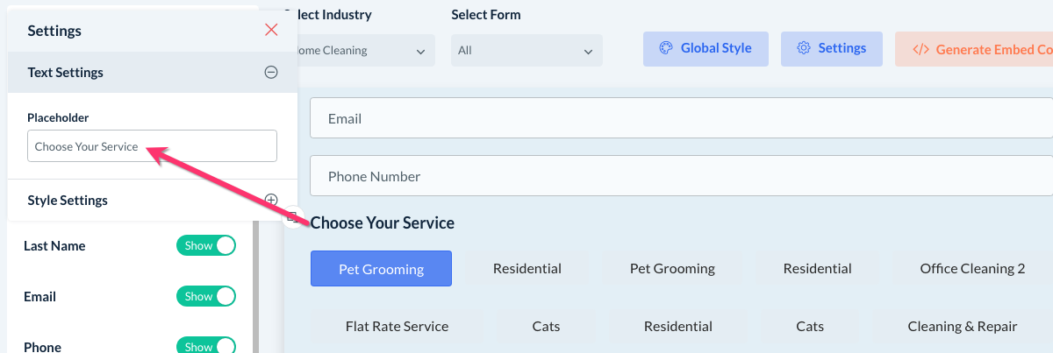Click the palette icon on Global Style
Image resolution: width=1053 pixels, height=353 pixels.
tap(665, 49)
